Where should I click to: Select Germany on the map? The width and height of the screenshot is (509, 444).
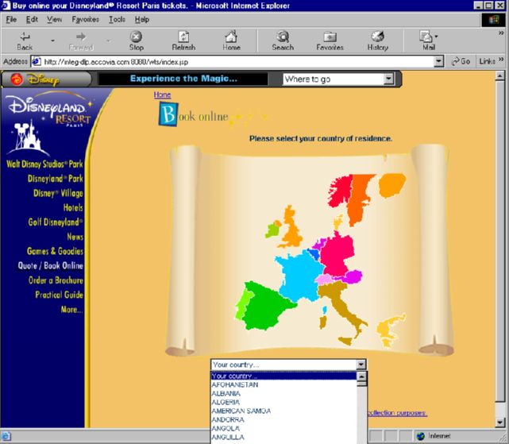click(337, 255)
